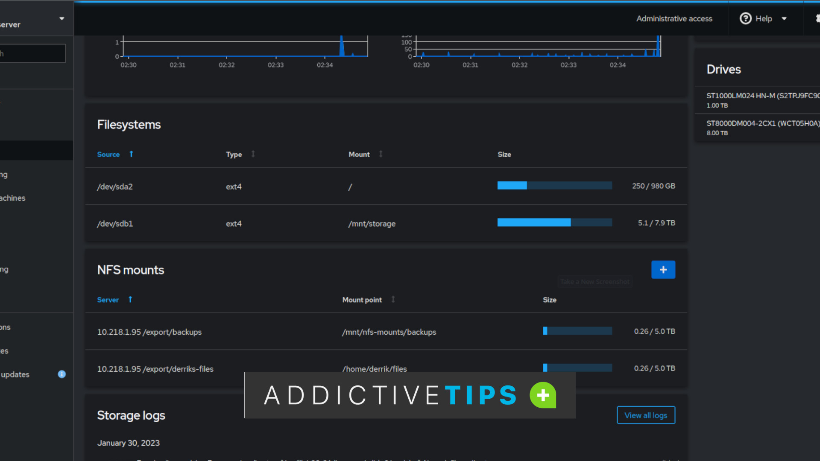Screen dimensions: 820x461
Task: Click the View all logs button
Action: (646, 415)
